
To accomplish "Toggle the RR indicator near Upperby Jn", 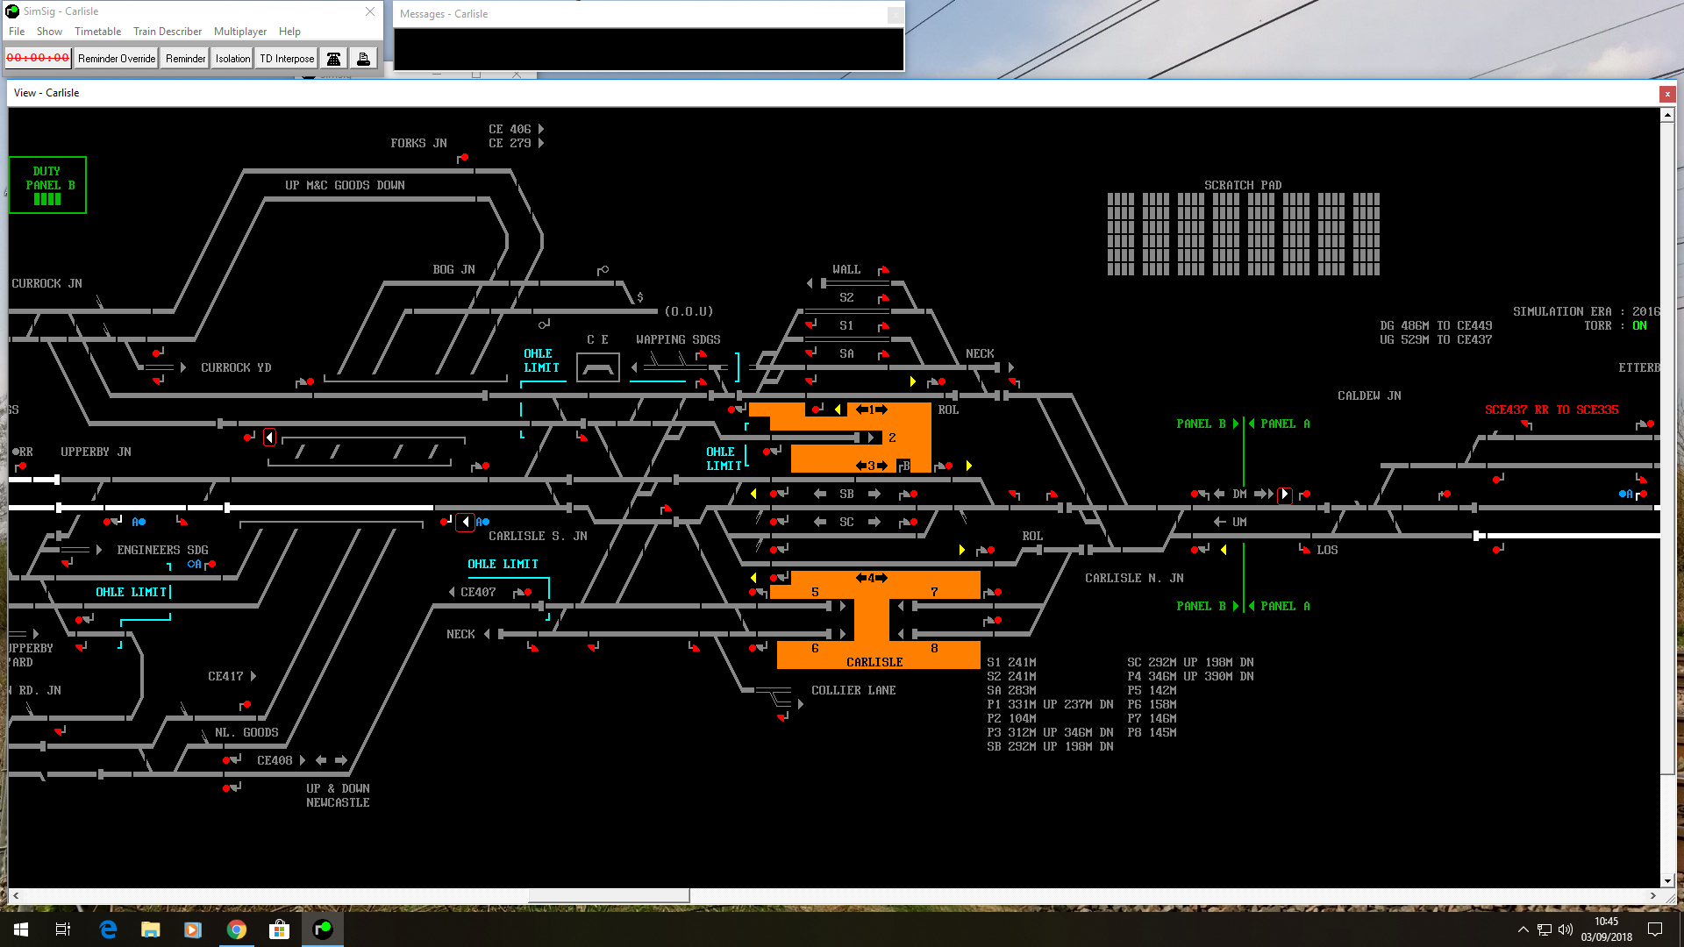I will [x=23, y=452].
